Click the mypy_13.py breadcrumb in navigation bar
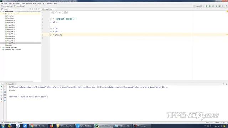228x128 pixels. pos(19,6)
